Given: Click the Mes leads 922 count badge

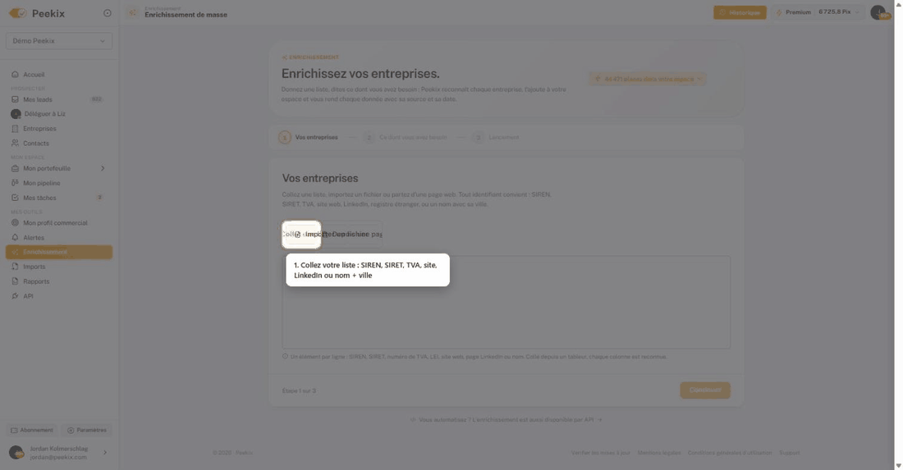Looking at the screenshot, I should pyautogui.click(x=97, y=99).
